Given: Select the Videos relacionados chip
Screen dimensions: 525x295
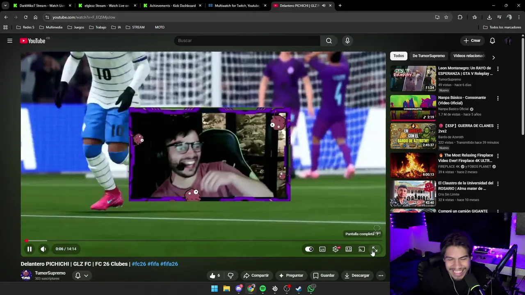Looking at the screenshot, I should (469, 56).
